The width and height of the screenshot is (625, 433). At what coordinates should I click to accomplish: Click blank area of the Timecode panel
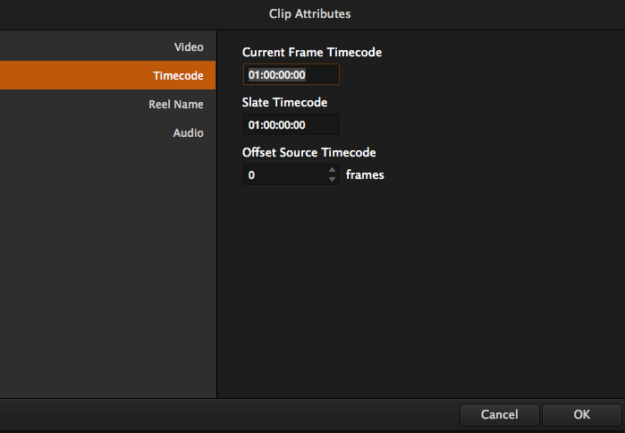click(420, 286)
